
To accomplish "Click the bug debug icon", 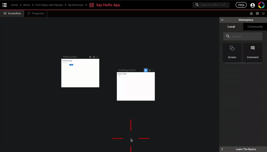I will 251,13.
